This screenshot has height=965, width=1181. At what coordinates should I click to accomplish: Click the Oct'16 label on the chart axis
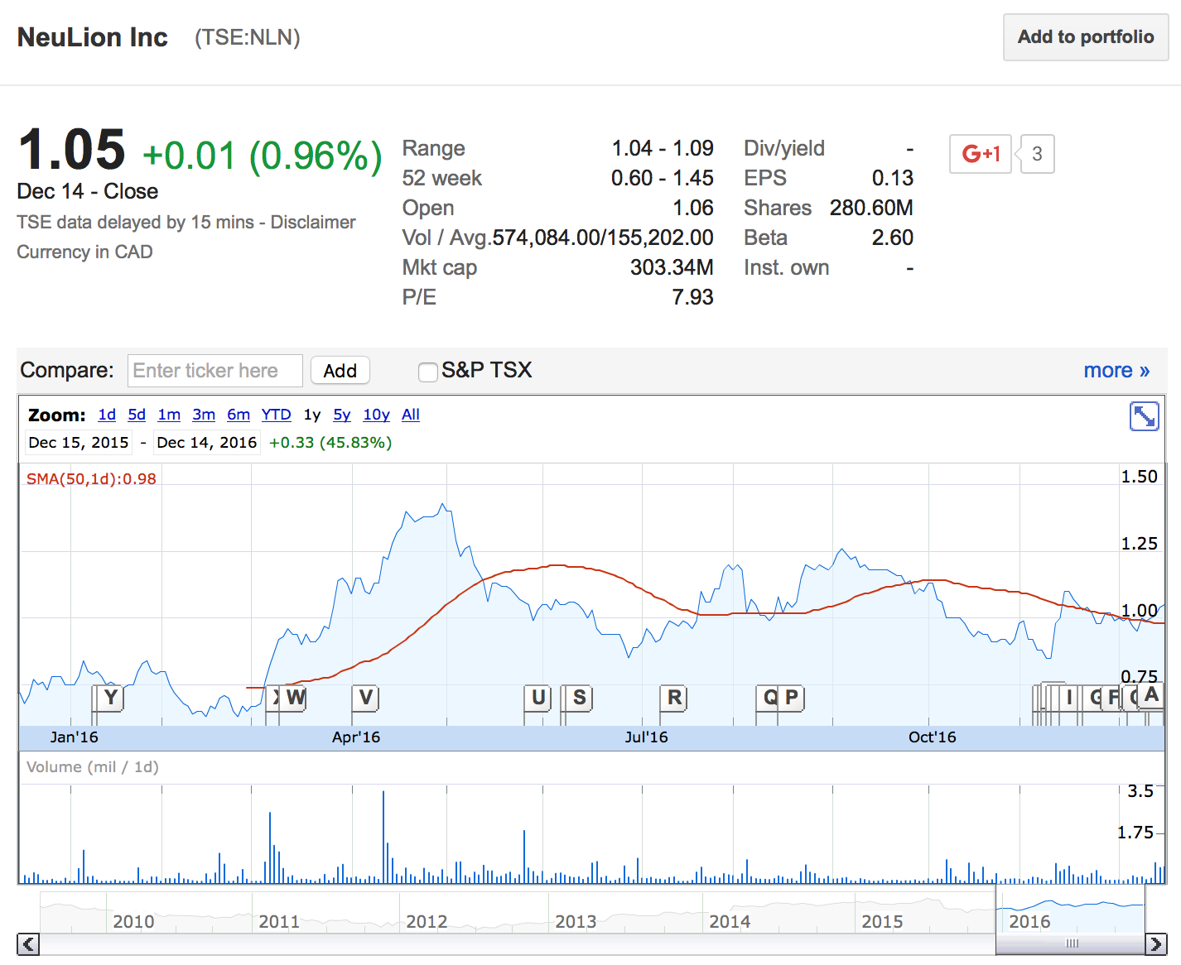(932, 737)
